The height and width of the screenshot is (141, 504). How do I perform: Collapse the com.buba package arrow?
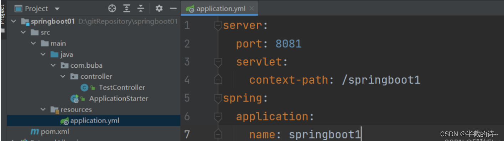(x=53, y=66)
